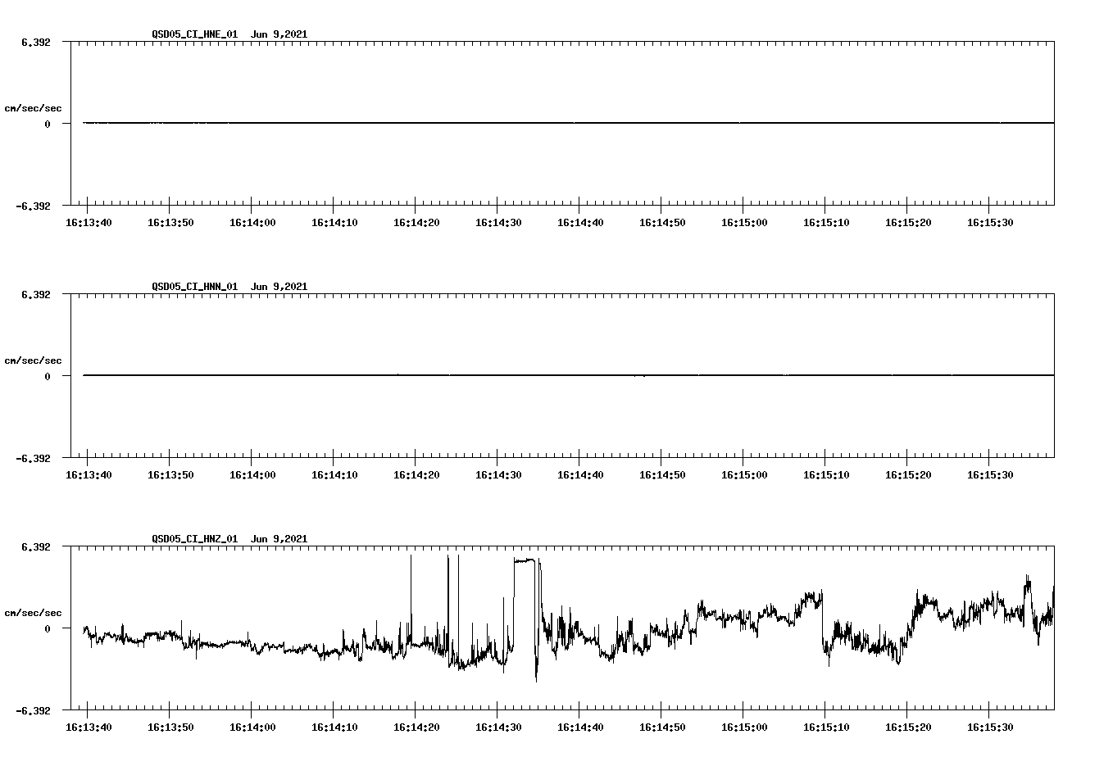The image size is (1113, 757).
Task: Click the QSD05_CI_HNN_01 plot title
Action: (x=229, y=287)
